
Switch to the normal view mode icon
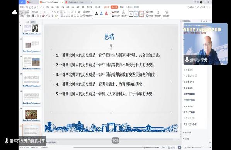tap(169, 147)
